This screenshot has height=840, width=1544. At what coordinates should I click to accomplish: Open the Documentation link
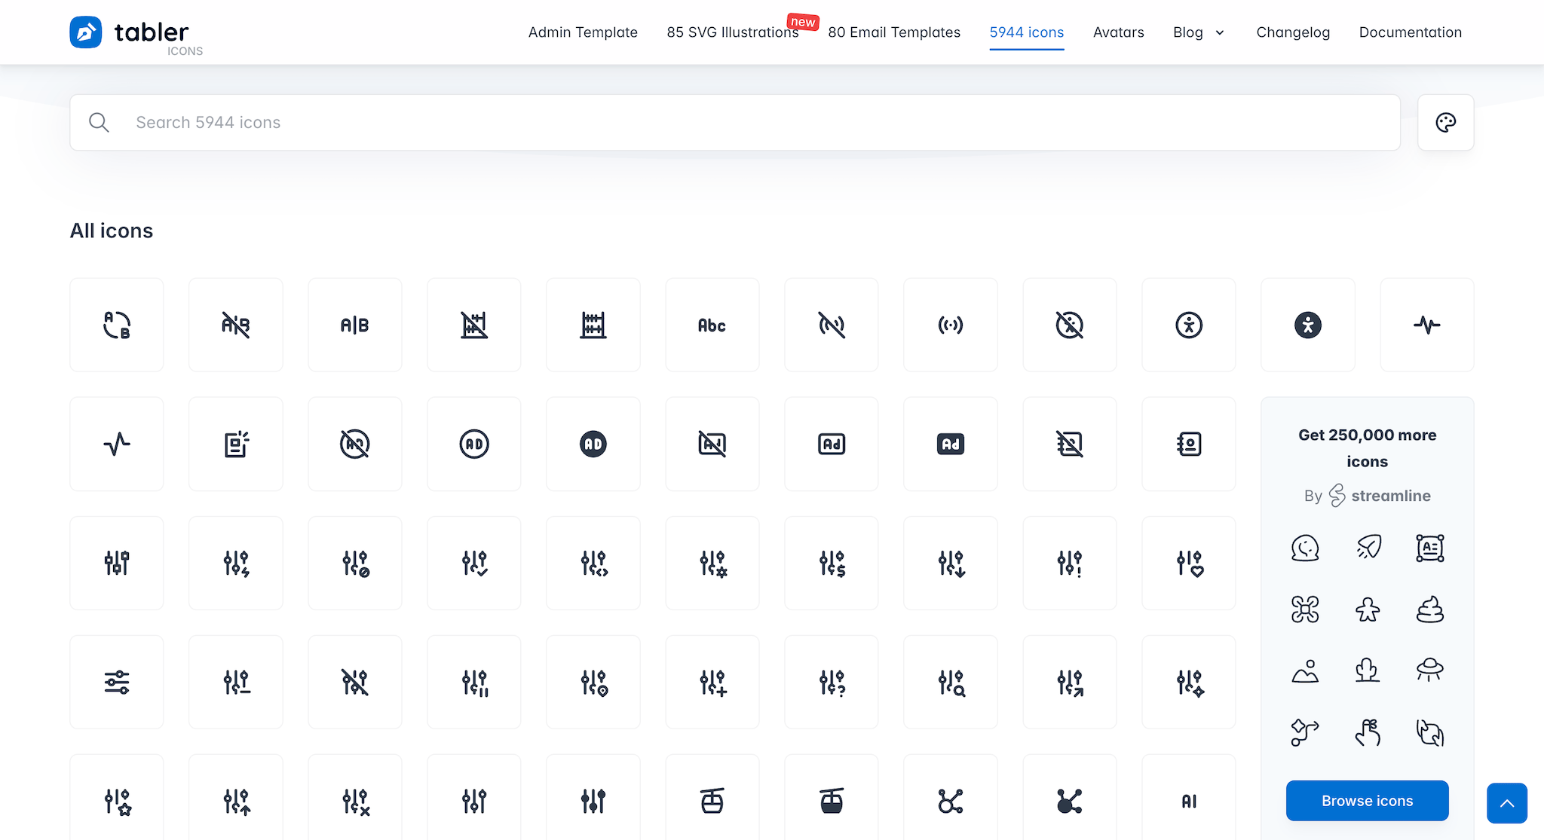point(1411,32)
